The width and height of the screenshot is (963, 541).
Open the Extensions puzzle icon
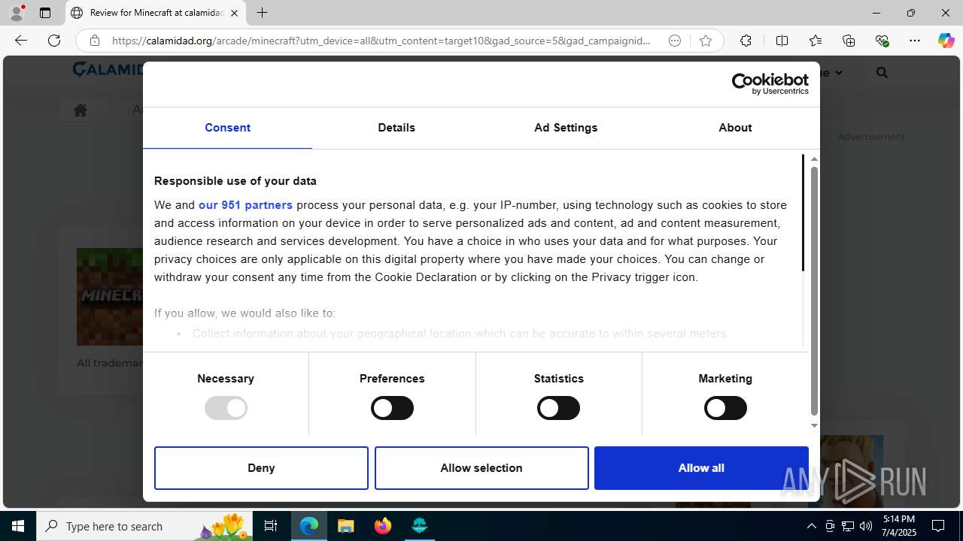[x=746, y=41]
